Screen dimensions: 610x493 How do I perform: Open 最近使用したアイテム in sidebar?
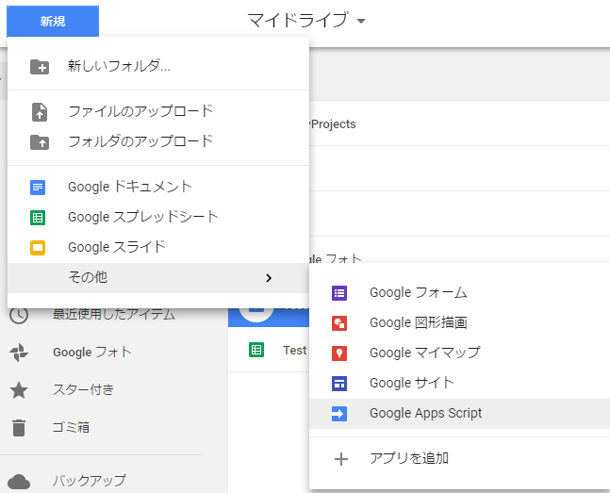click(113, 314)
